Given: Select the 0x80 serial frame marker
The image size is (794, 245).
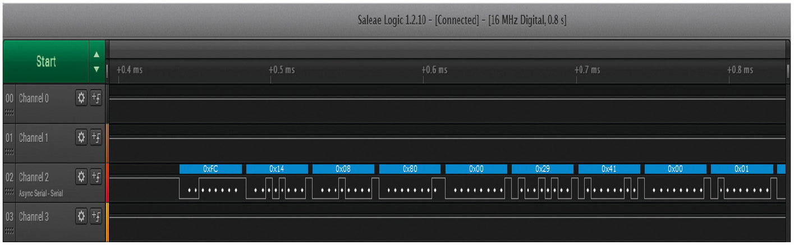Looking at the screenshot, I should click(410, 168).
